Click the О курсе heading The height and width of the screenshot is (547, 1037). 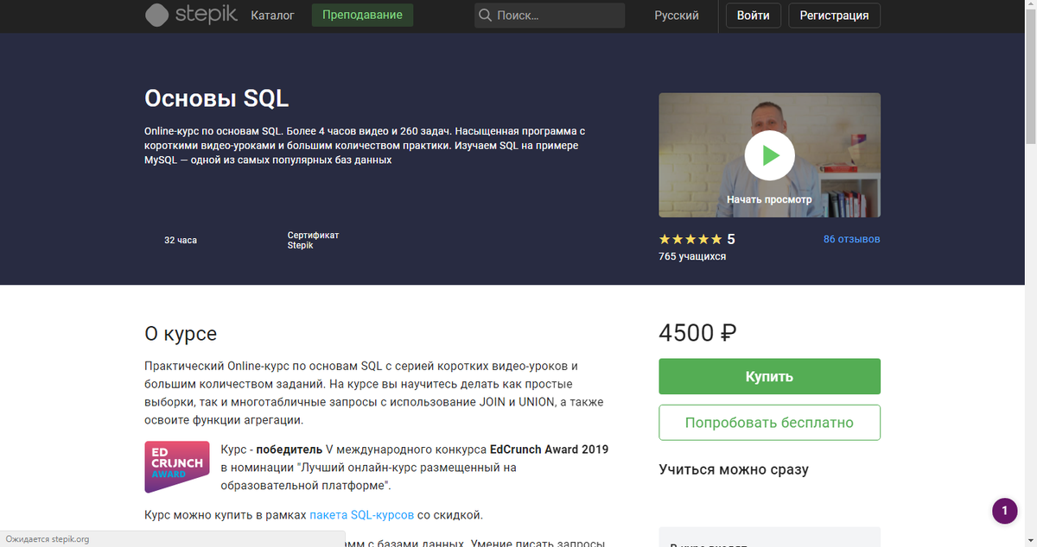point(181,334)
